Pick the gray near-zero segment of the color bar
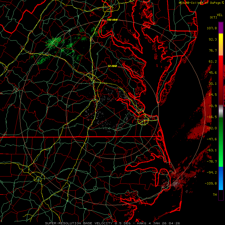This screenshot has width=225, height=225. coord(221,111)
